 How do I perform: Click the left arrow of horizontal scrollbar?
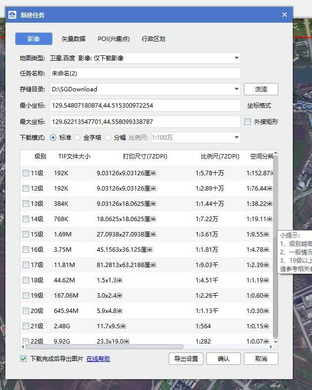[x=23, y=347]
